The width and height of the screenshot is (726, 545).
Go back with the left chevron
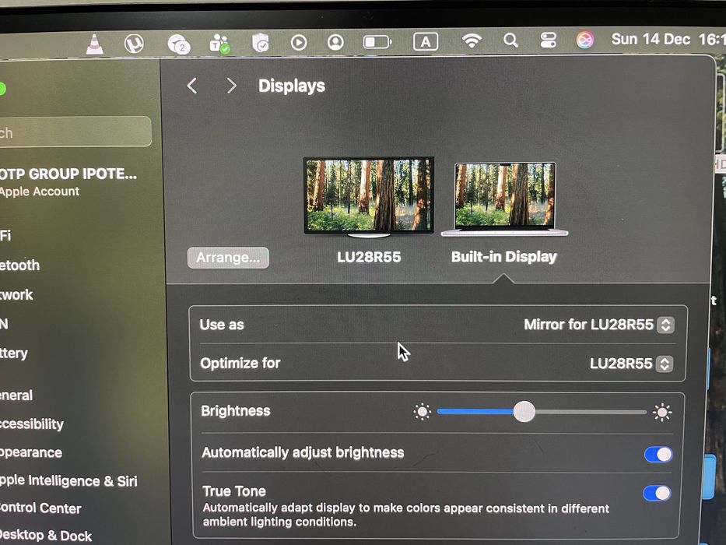[192, 86]
